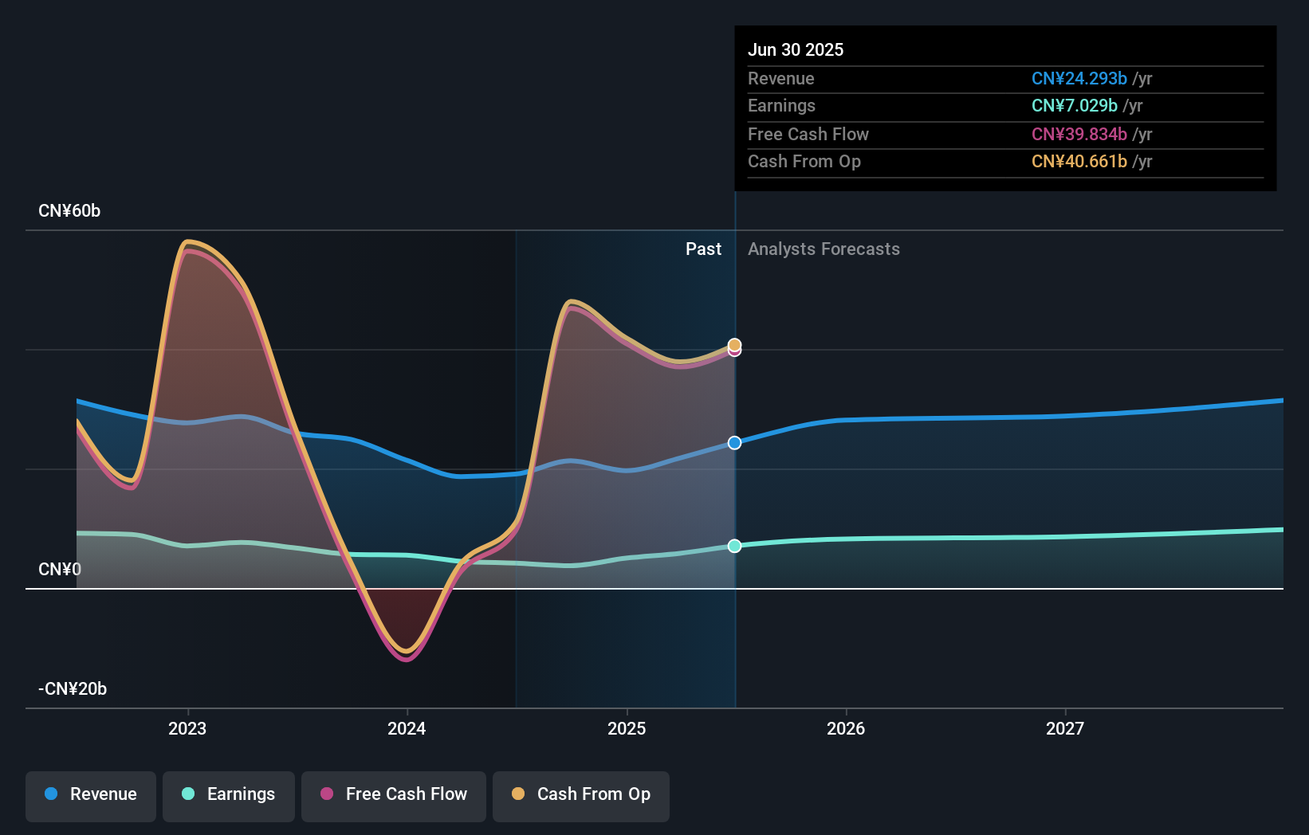Click the teal Earnings legend dot
1309x835 pixels.
tap(188, 794)
